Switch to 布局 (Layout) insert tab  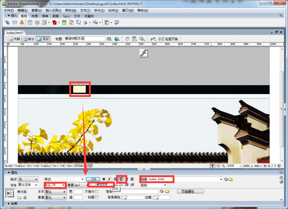point(34,16)
